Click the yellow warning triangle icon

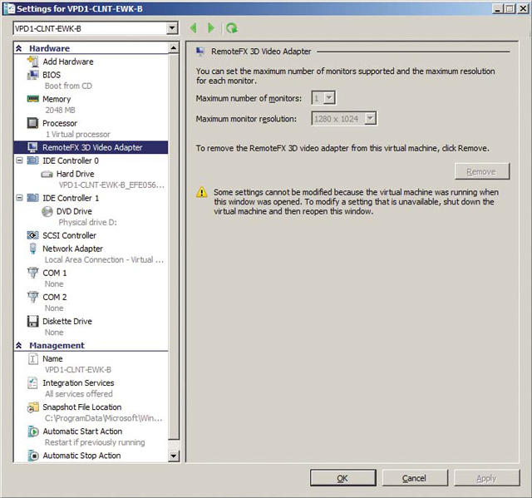coord(201,192)
